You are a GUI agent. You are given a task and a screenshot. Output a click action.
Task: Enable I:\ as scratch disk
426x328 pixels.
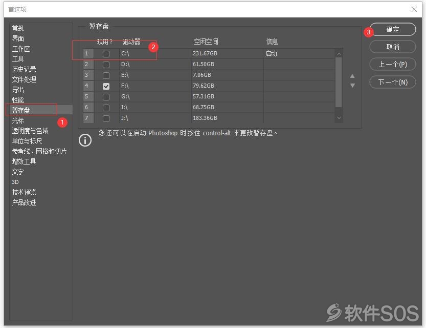click(x=106, y=108)
